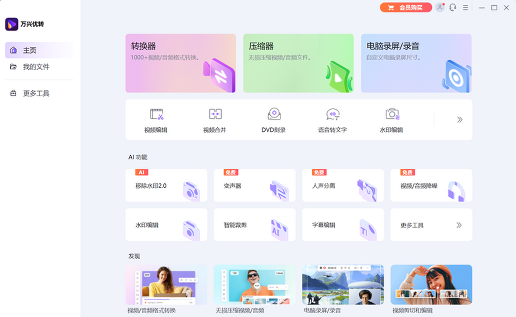Open the 压缩器 compressor card
The height and width of the screenshot is (317, 516).
pos(298,63)
